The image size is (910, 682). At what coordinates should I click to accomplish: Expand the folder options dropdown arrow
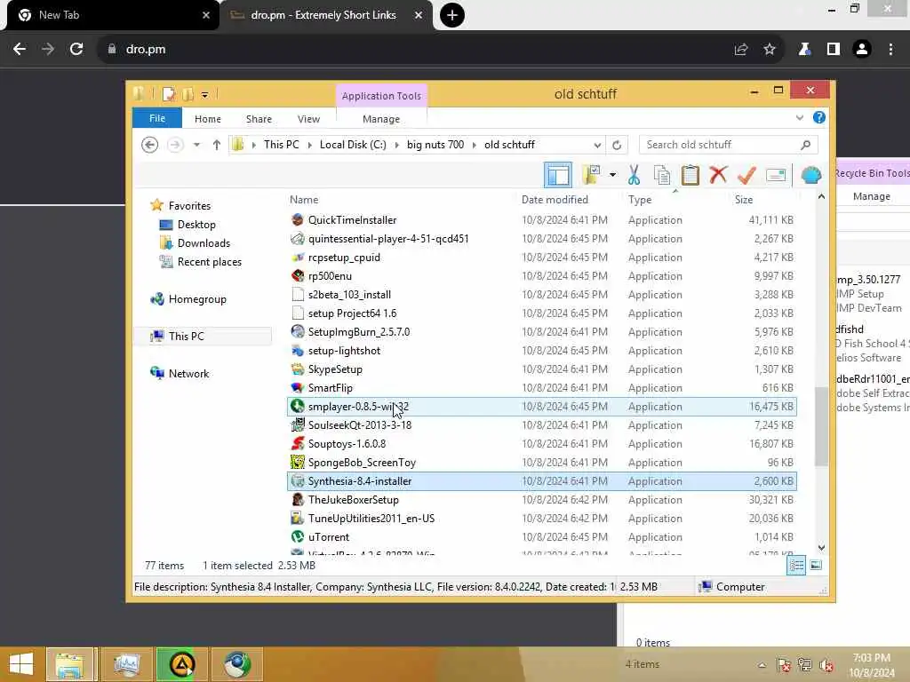point(612,175)
